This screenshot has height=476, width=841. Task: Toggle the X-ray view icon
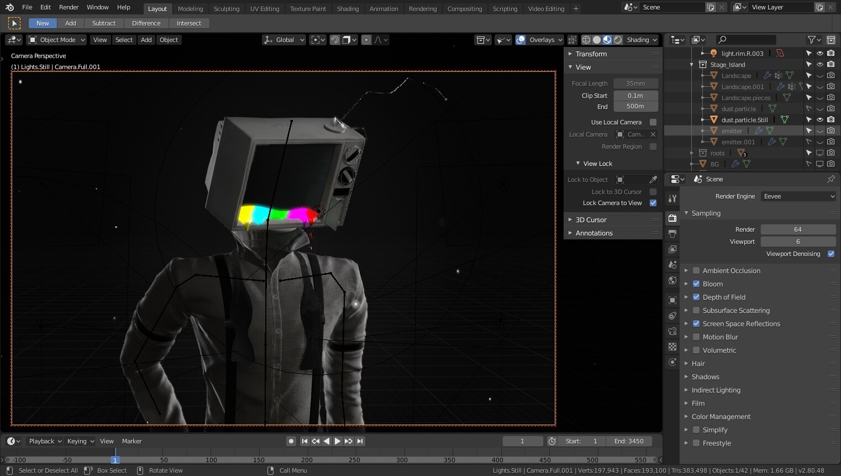click(572, 40)
